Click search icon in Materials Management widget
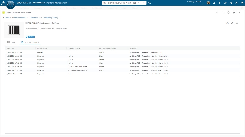Image resolution: width=245 pixels, height=137 pixels. pos(217,13)
